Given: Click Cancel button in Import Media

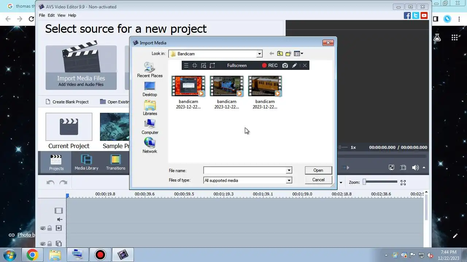Looking at the screenshot, I should [318, 180].
